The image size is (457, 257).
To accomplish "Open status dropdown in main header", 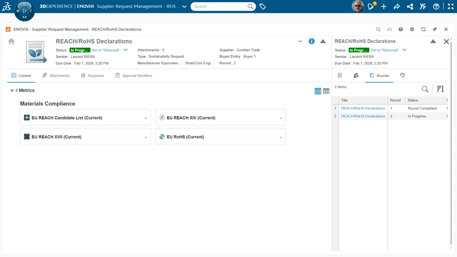I will point(126,50).
